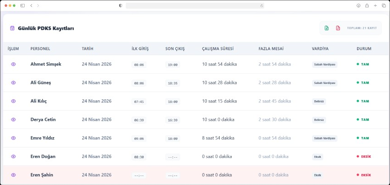Select the name Ali Güneş

[x=41, y=82]
